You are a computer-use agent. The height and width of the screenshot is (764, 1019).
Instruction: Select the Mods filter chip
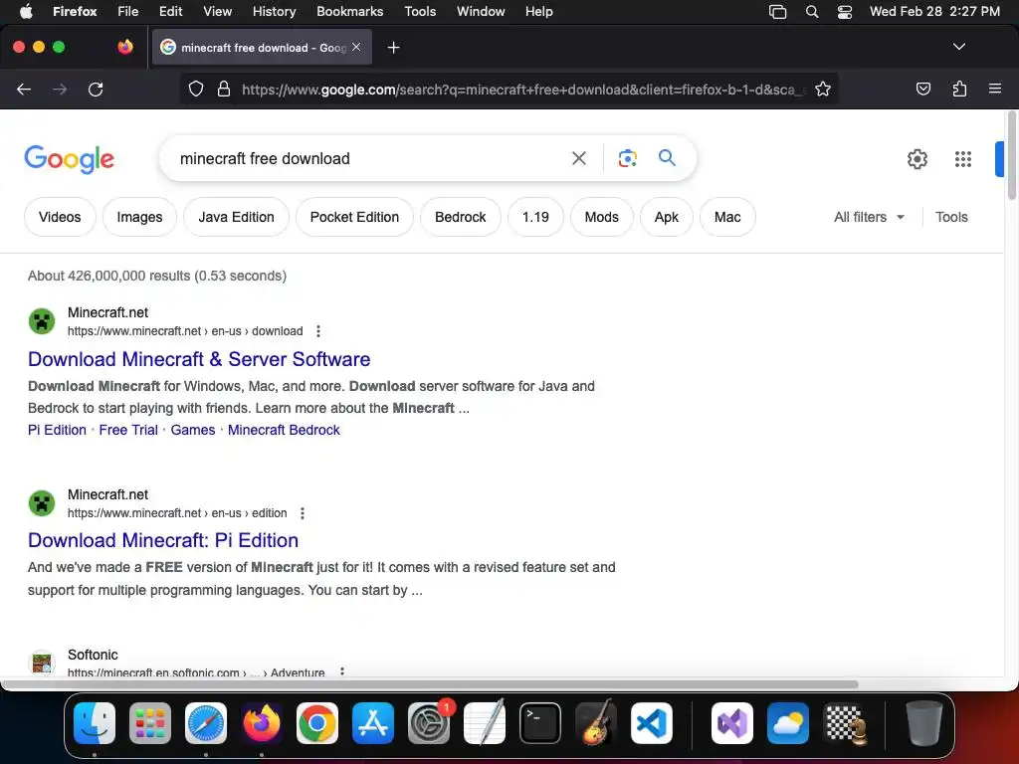(x=602, y=217)
